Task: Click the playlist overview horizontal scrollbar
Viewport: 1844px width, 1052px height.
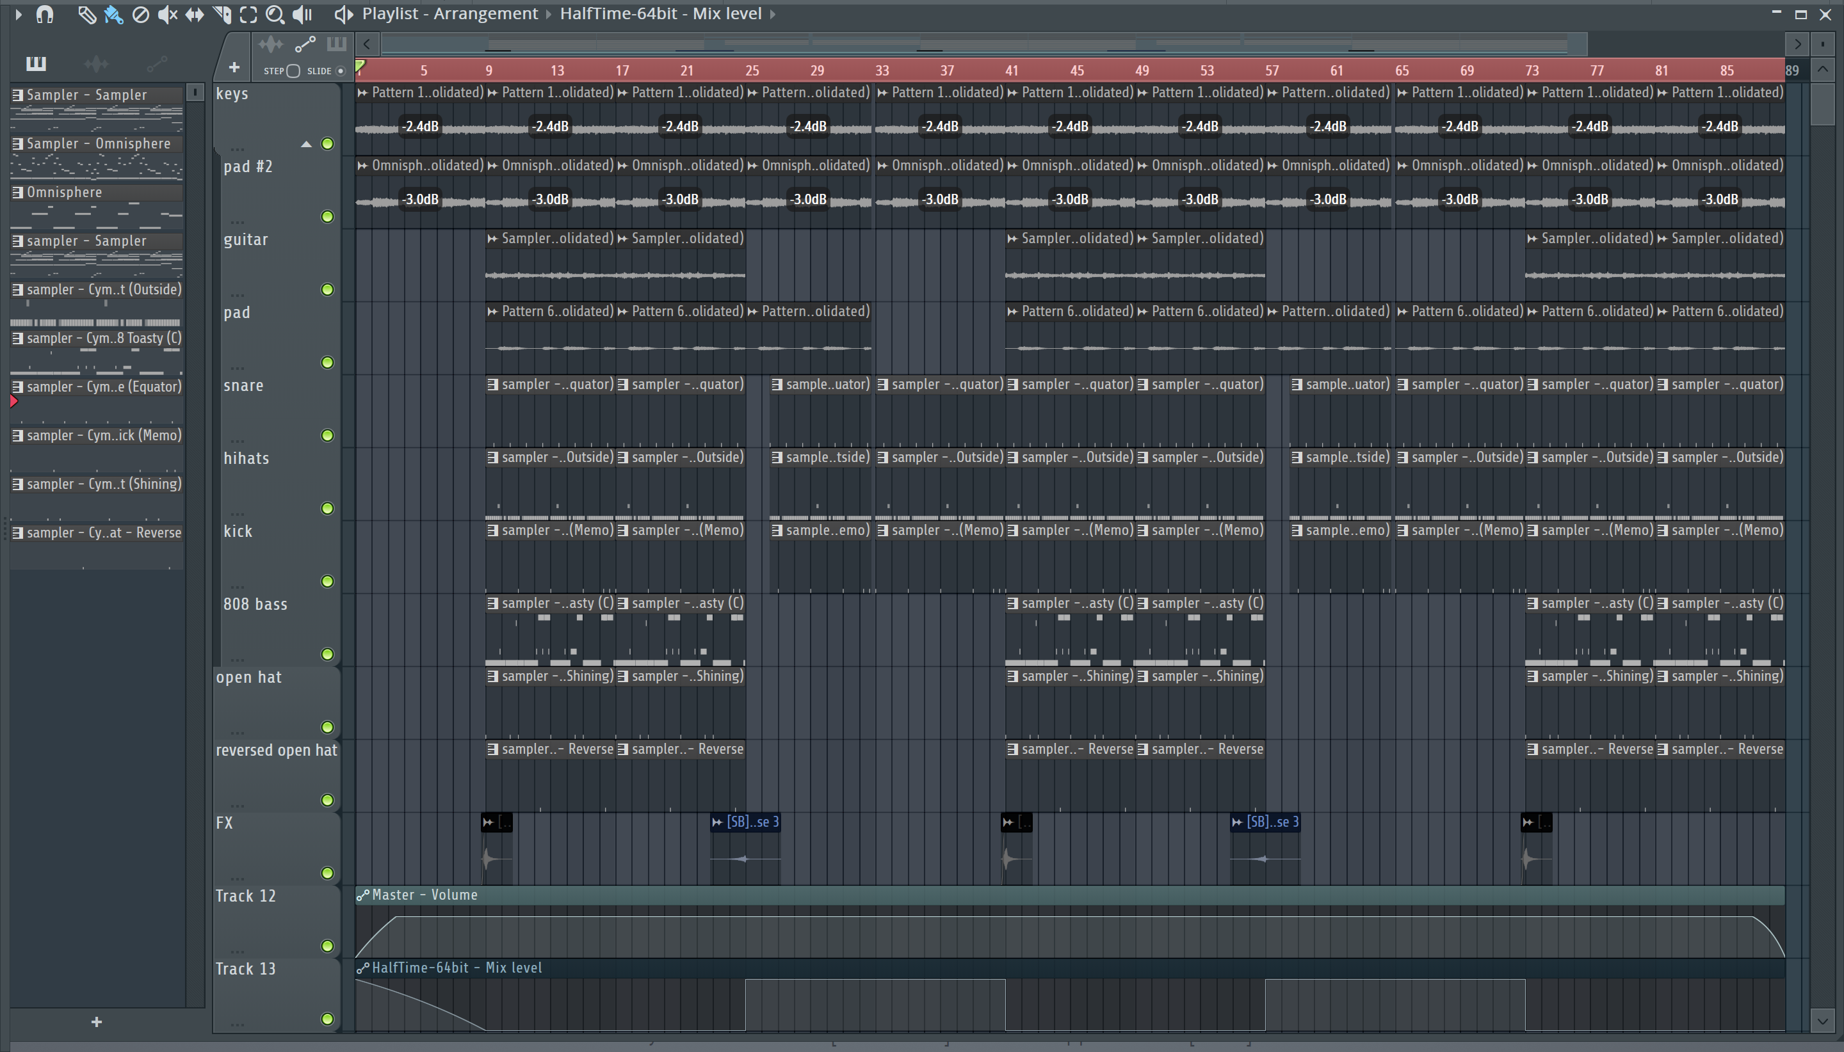Action: 984,45
